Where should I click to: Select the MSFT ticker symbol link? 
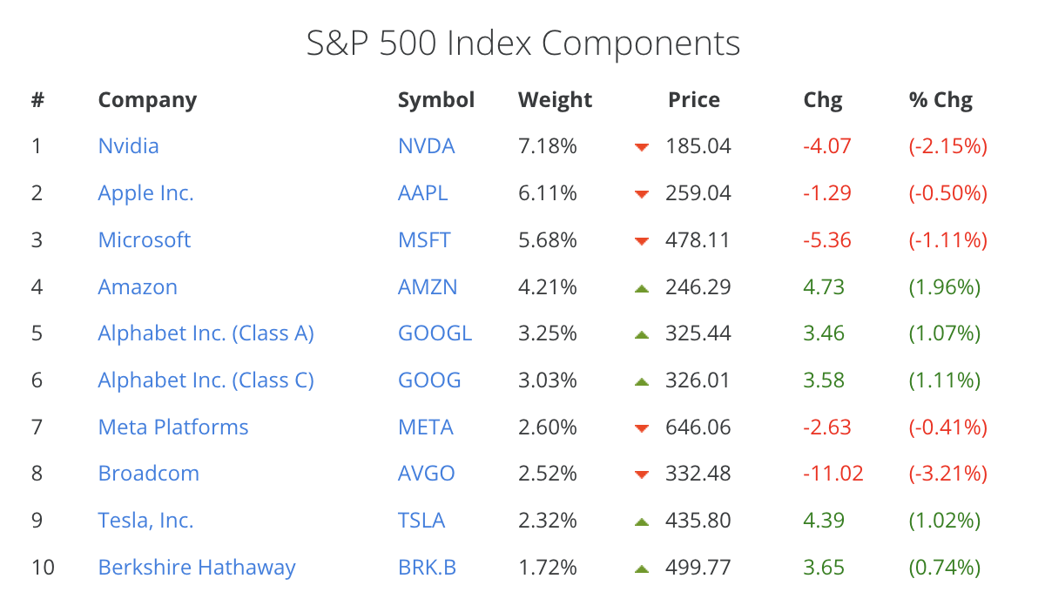click(424, 239)
